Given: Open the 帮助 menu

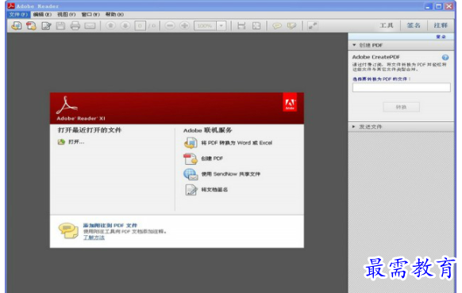Looking at the screenshot, I should pyautogui.click(x=114, y=14).
